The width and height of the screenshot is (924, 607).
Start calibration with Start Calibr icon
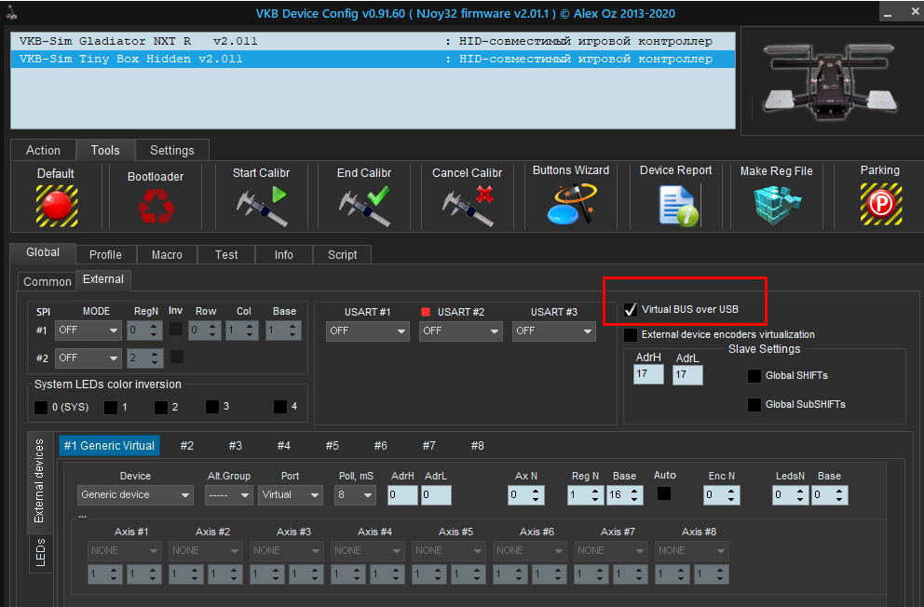click(261, 206)
